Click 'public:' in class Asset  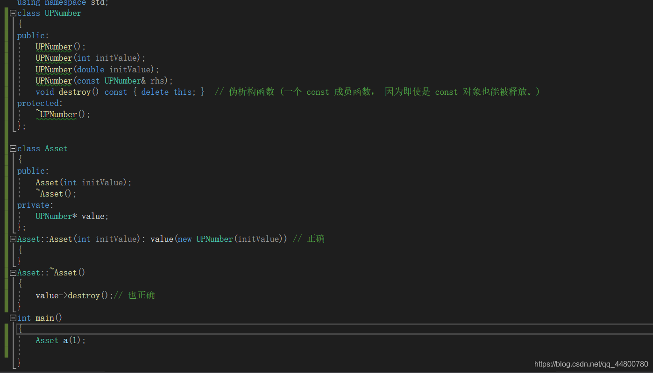pos(33,171)
